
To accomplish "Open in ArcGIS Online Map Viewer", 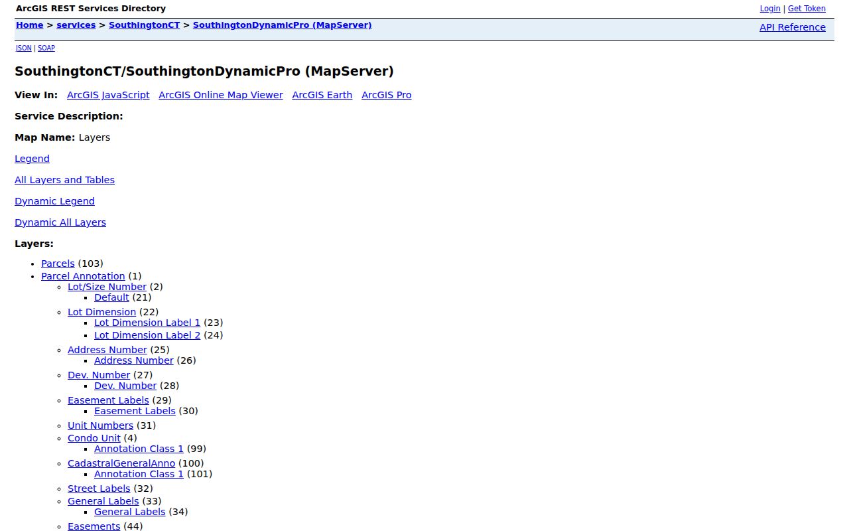I will (221, 95).
